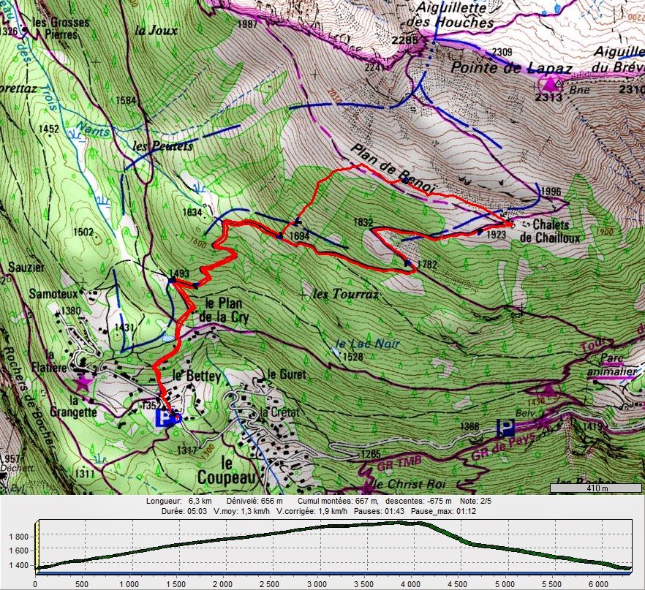The height and width of the screenshot is (590, 645).
Task: Click the purple triangle near Parc animalier
Action: tap(549, 390)
